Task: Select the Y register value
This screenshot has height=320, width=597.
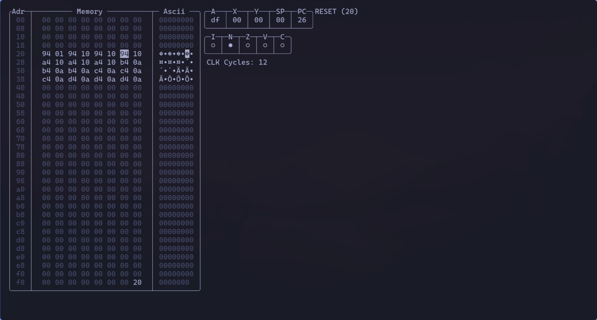Action: click(x=259, y=20)
